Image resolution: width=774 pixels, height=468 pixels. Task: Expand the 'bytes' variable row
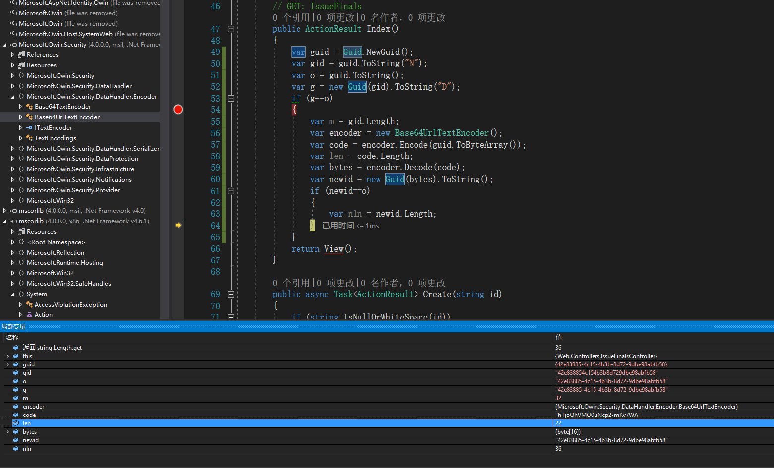(7, 432)
